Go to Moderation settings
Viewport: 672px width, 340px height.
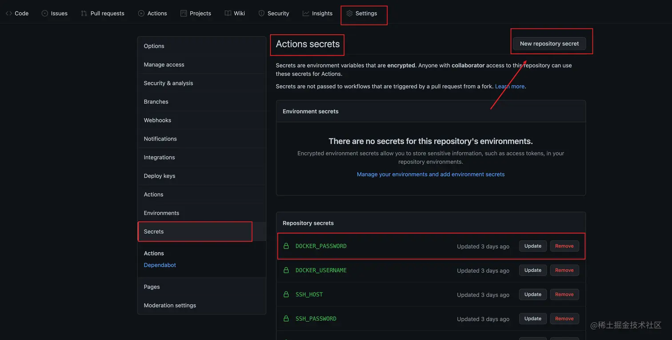202,305
